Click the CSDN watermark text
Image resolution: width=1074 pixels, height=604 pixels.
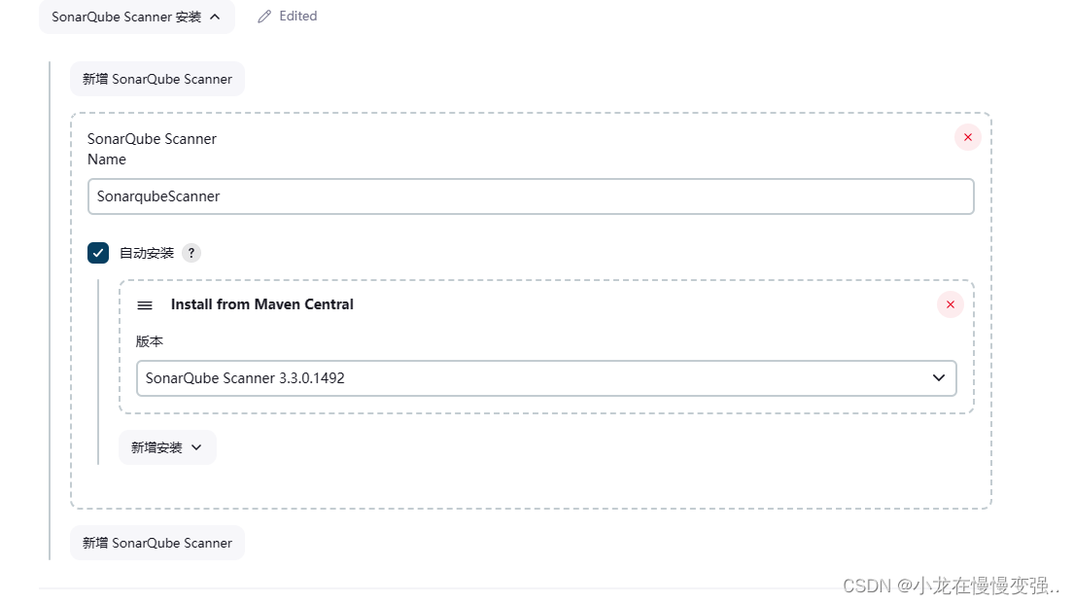pyautogui.click(x=951, y=586)
